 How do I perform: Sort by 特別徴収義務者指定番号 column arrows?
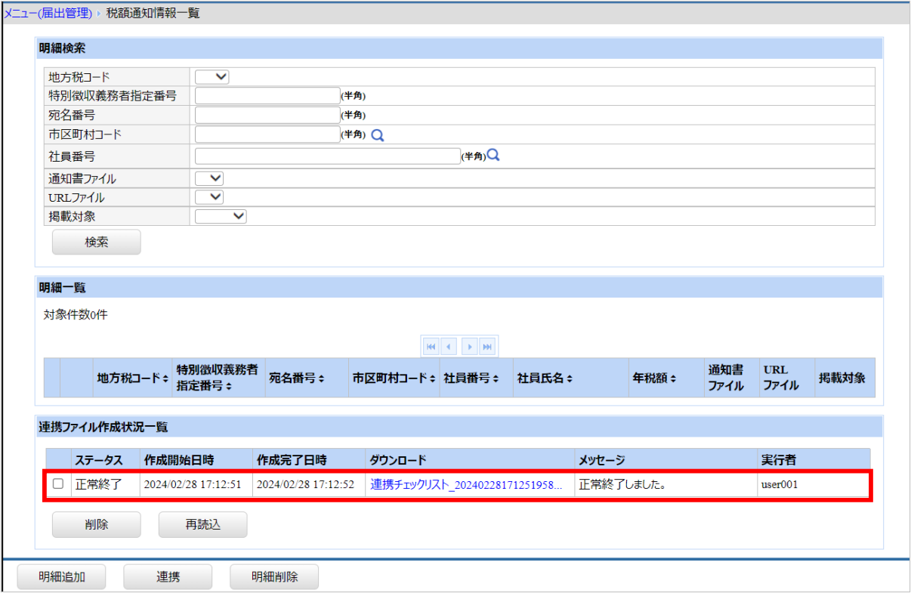click(x=228, y=386)
